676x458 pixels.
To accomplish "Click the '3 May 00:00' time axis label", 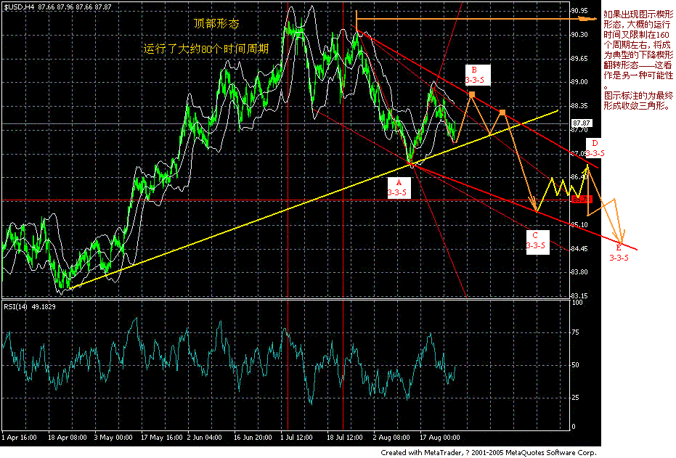I will point(113,438).
